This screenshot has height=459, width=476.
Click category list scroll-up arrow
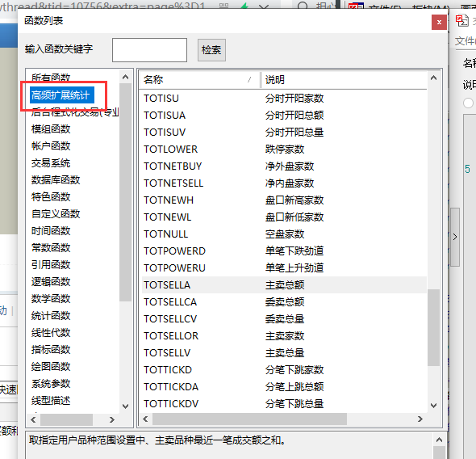[125, 78]
